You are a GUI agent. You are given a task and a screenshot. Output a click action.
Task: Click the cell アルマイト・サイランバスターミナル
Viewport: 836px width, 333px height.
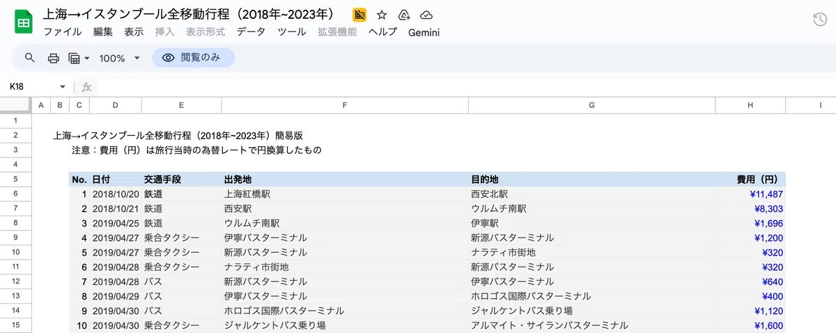[x=591, y=325]
